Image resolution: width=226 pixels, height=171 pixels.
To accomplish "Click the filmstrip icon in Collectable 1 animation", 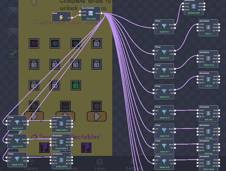I will tap(61, 123).
